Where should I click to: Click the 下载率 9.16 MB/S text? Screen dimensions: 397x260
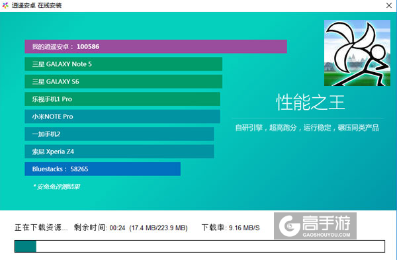(231, 228)
